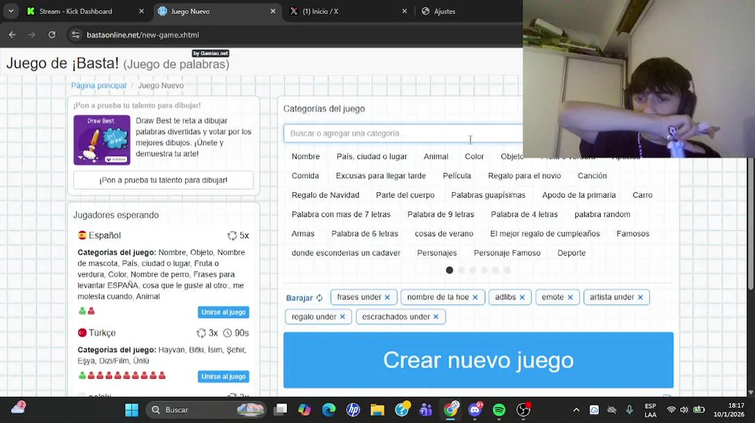Click the site information icon in address bar
Image resolution: width=755 pixels, height=423 pixels.
75,35
